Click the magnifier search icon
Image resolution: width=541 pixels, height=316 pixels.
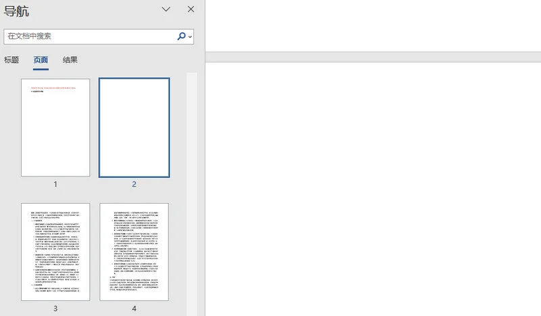(181, 37)
